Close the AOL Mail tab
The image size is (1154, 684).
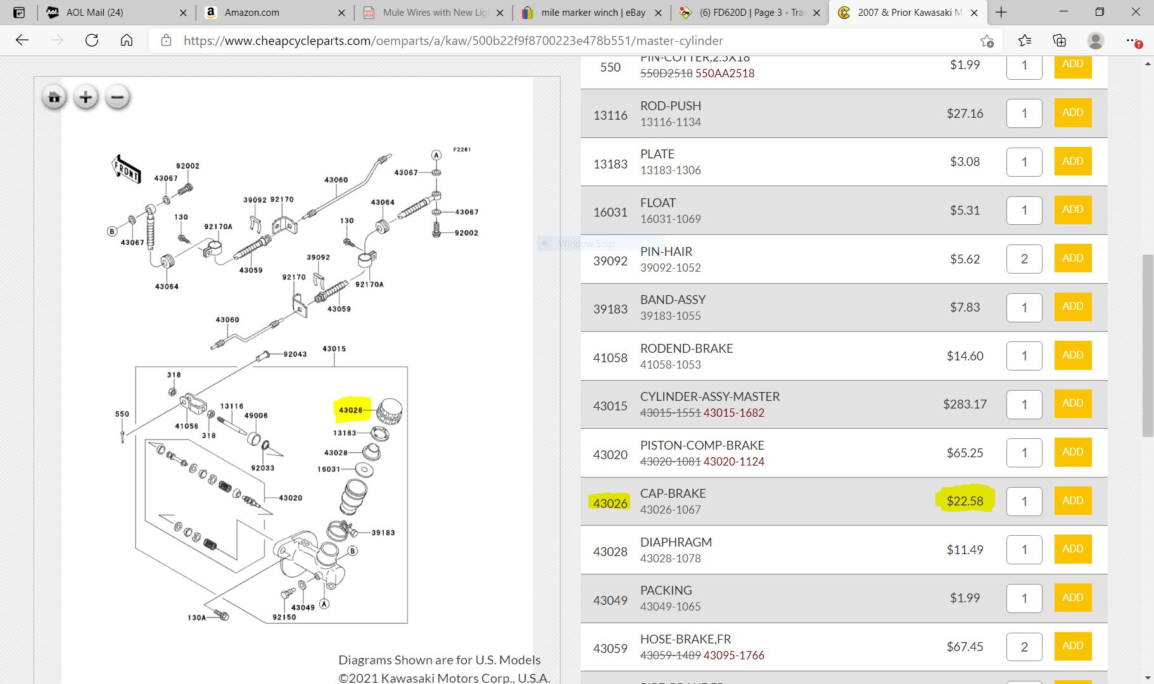[x=183, y=13]
